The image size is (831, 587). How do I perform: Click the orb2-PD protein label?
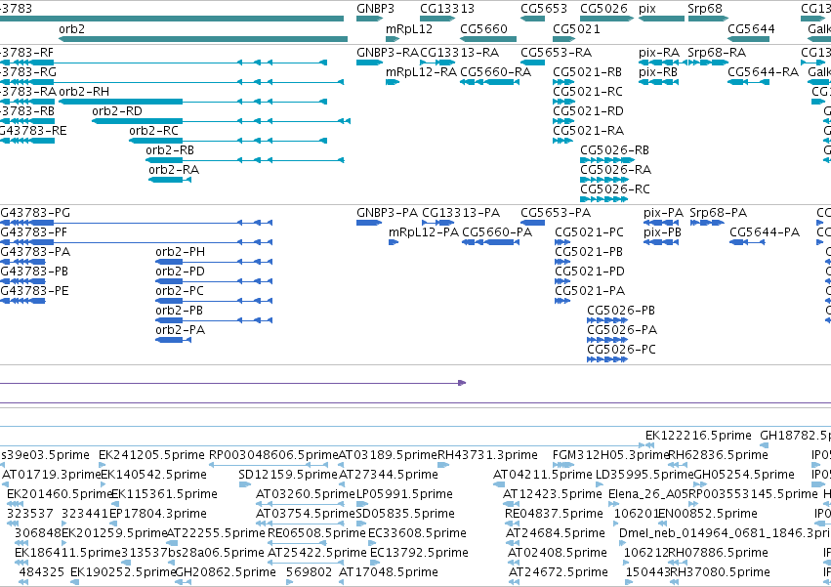pyautogui.click(x=180, y=271)
